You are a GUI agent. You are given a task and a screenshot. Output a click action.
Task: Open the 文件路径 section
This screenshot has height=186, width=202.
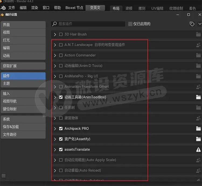[23, 135]
